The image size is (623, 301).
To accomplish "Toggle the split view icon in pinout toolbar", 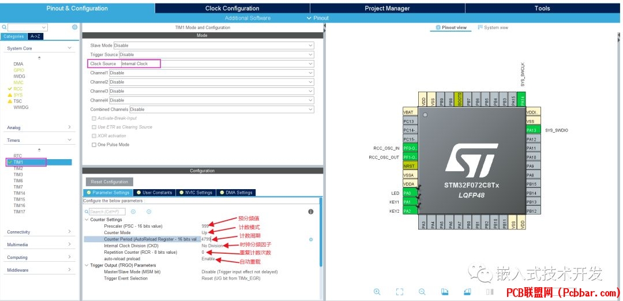I will [490, 292].
